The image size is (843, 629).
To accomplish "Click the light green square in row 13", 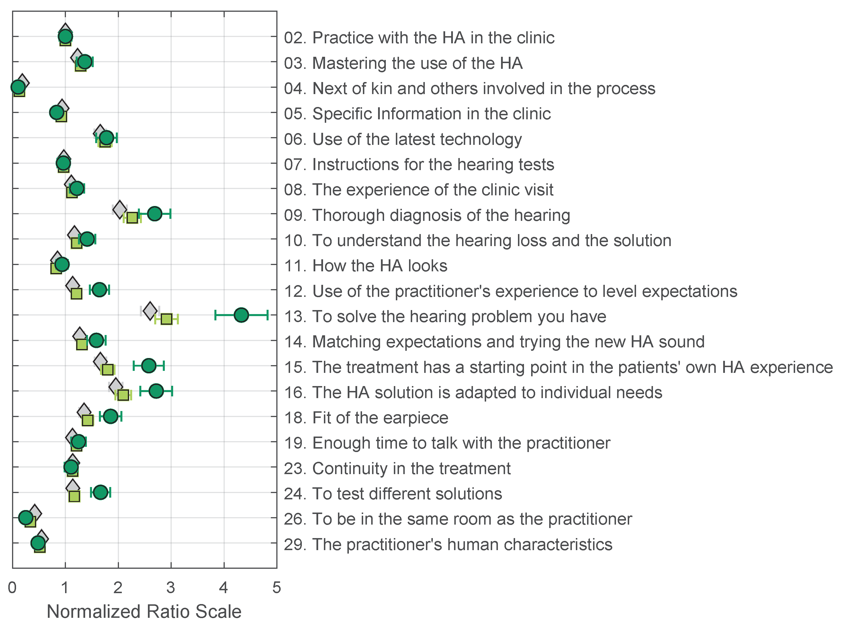I will click(x=166, y=319).
